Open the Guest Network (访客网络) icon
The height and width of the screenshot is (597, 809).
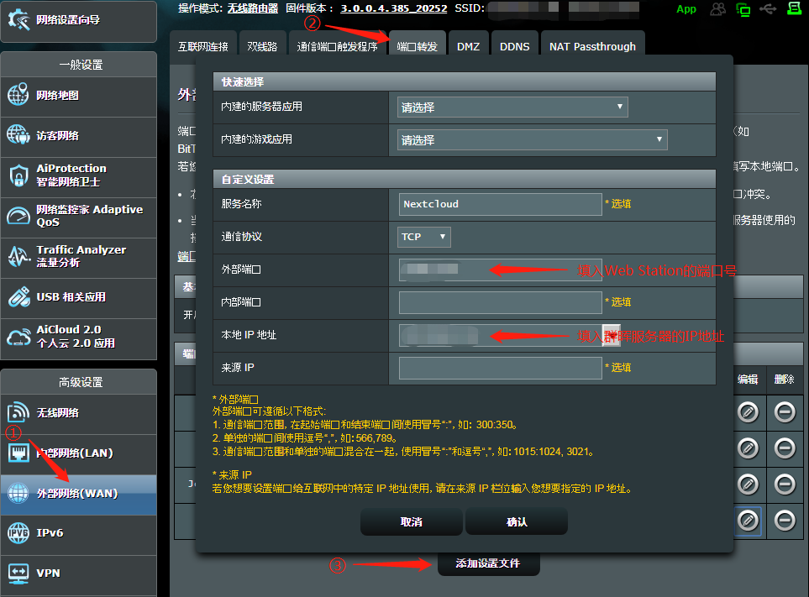click(x=18, y=135)
